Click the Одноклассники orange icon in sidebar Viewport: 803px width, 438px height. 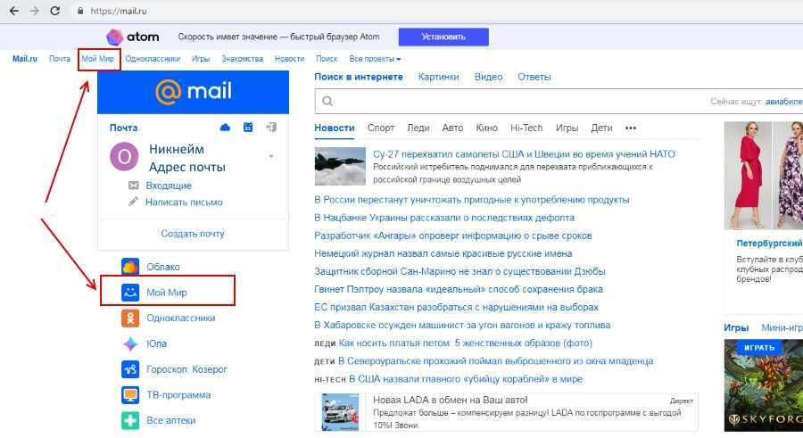(130, 318)
